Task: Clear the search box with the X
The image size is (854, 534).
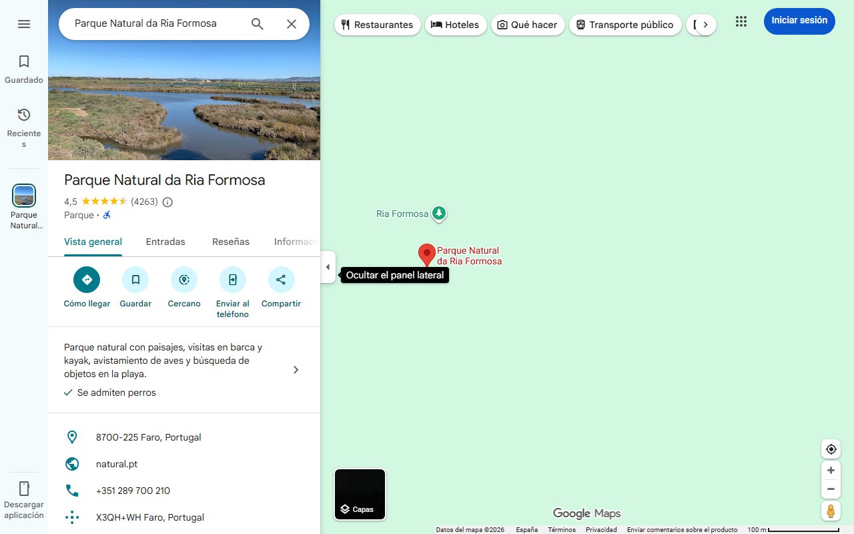Action: click(292, 23)
